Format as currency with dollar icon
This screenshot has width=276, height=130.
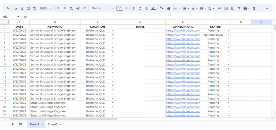point(58,8)
